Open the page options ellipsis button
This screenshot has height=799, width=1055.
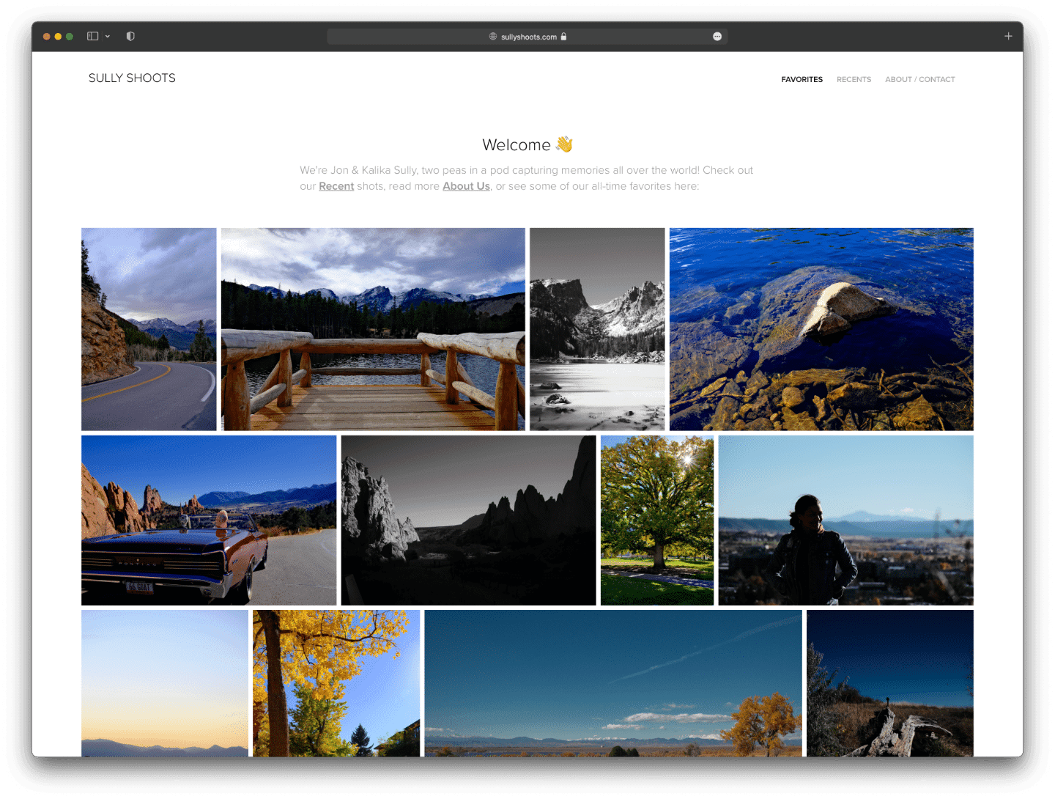(717, 37)
